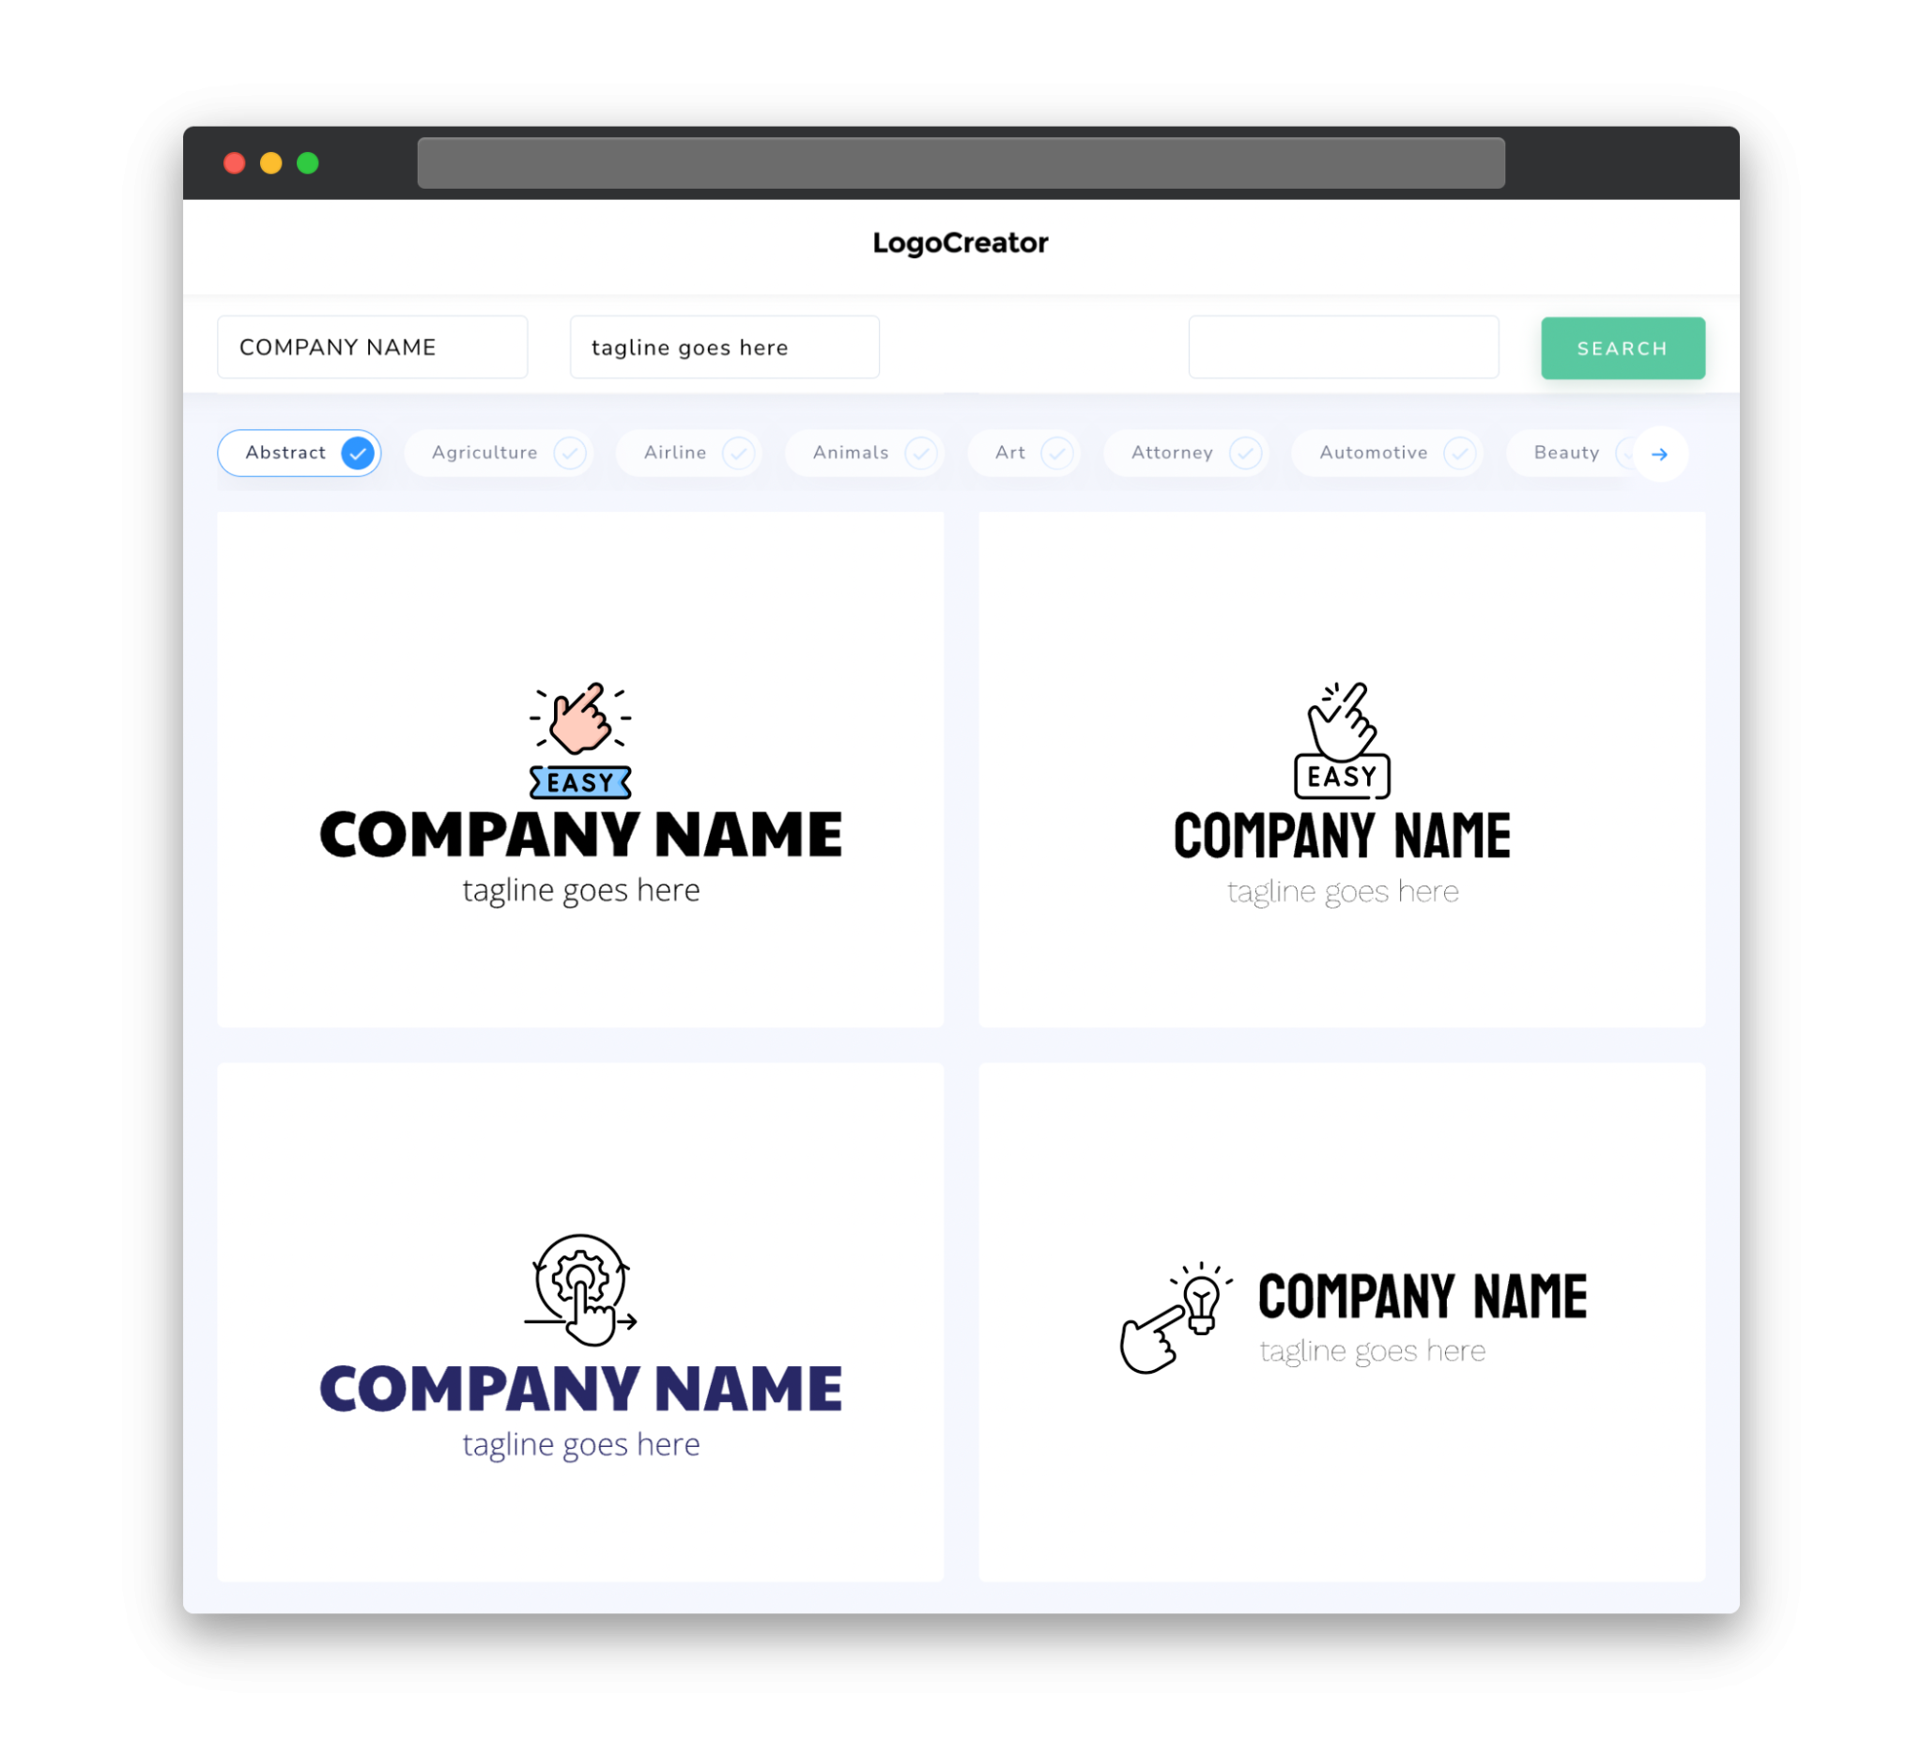Select the Airline category filter
1923x1740 pixels.
(x=694, y=453)
